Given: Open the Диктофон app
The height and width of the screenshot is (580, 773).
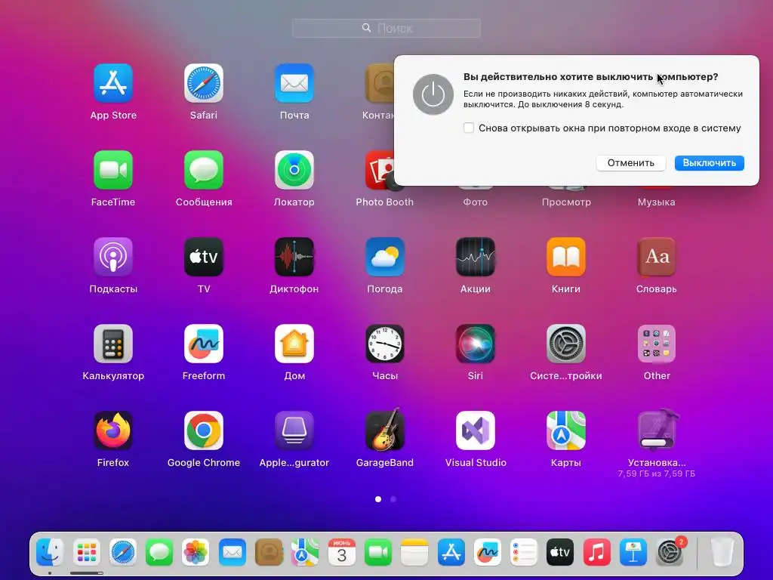Looking at the screenshot, I should click(294, 257).
